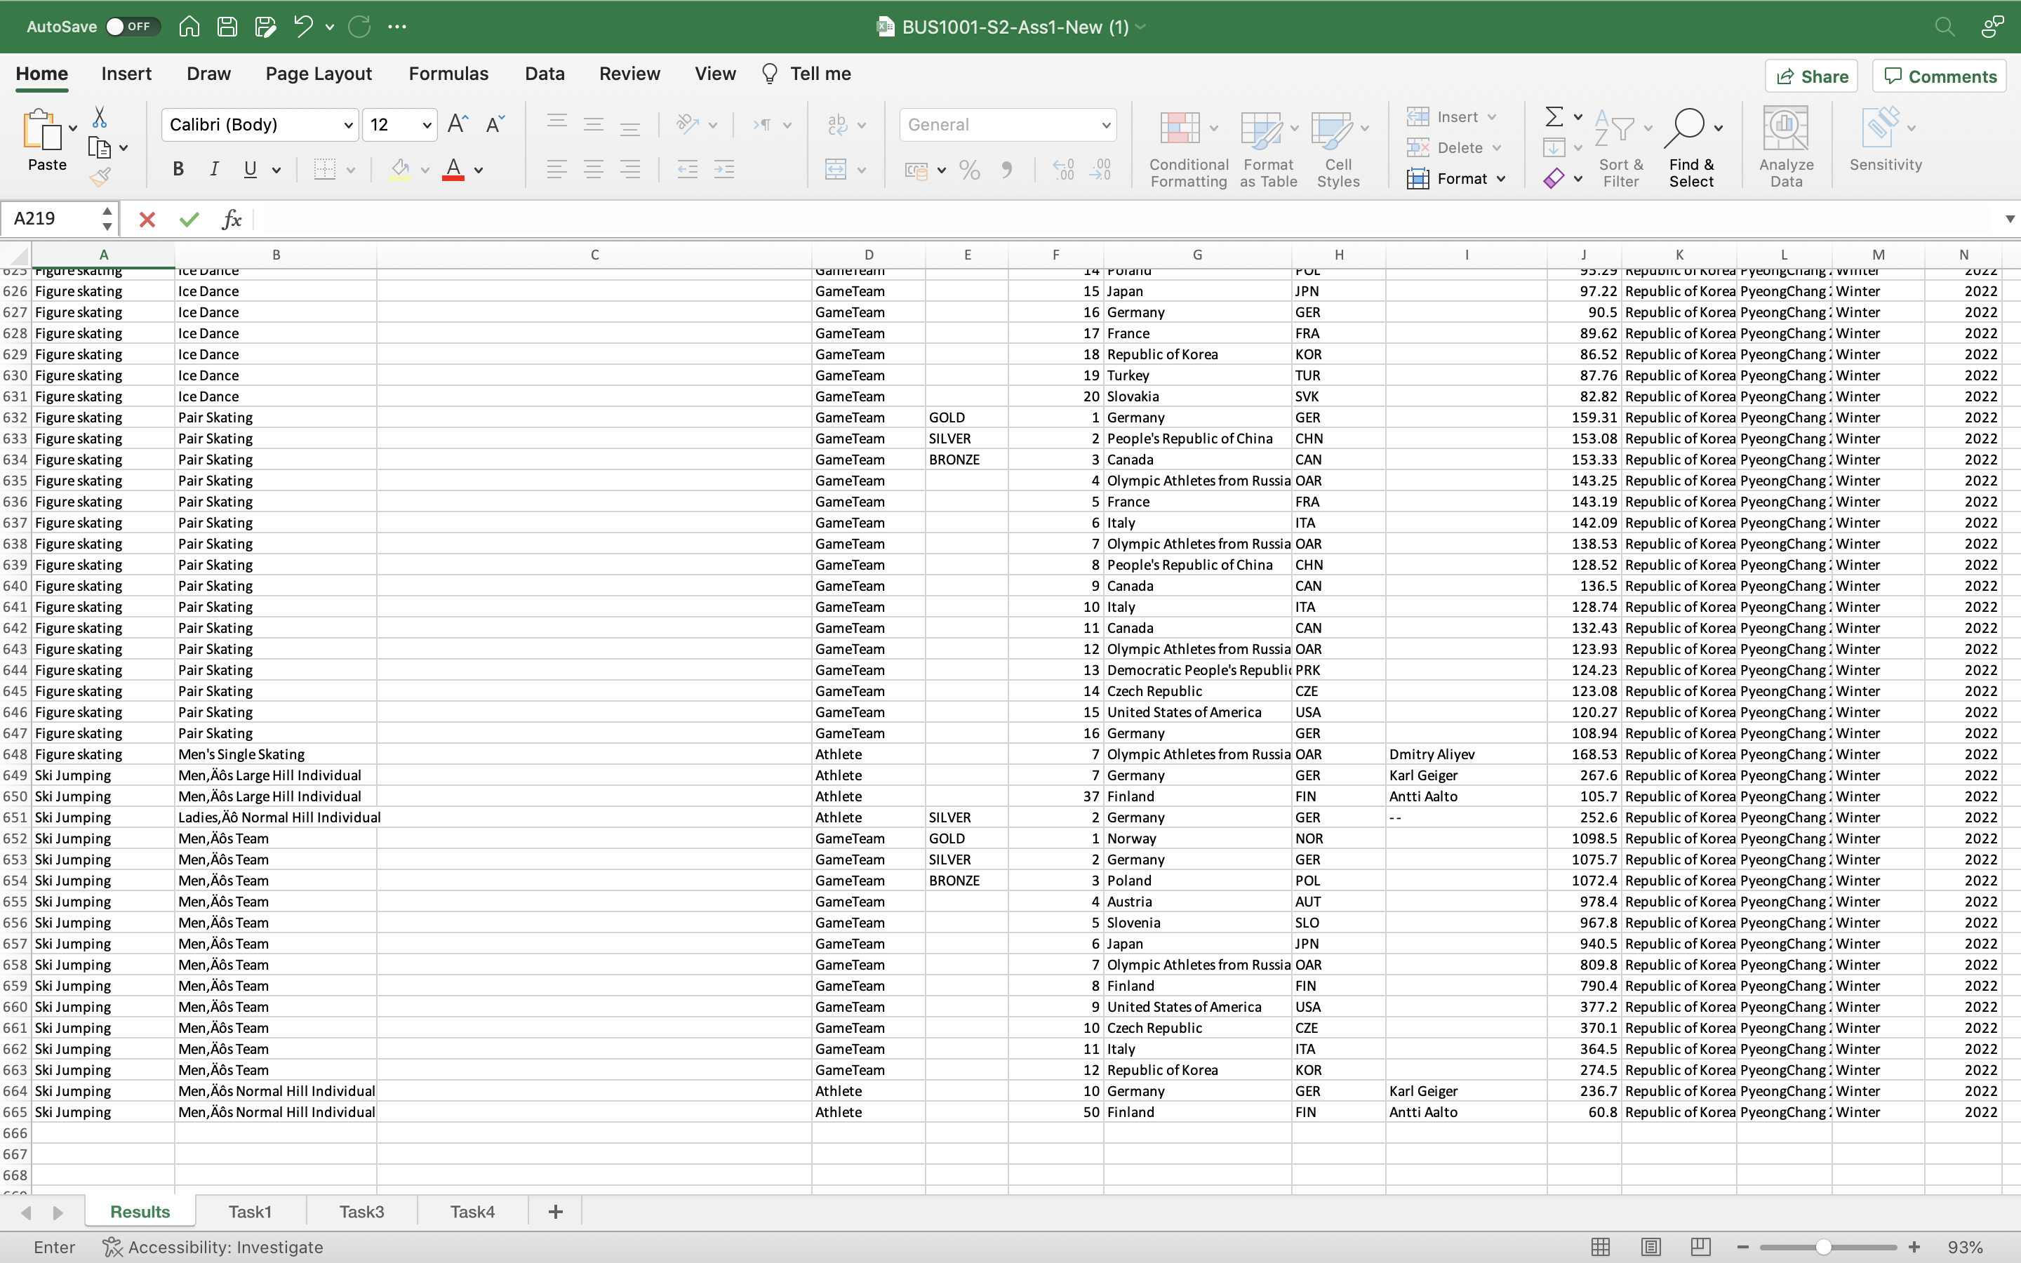Open the Task3 sheet tab

coord(361,1211)
